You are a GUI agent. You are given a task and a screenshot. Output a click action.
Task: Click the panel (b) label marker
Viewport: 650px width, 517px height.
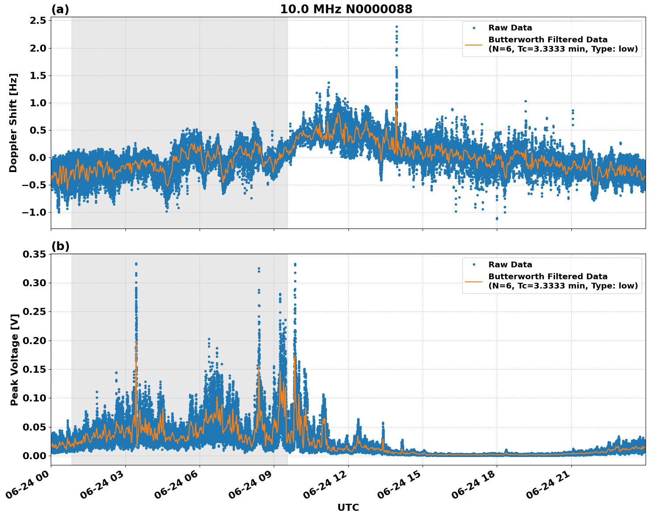(x=61, y=246)
